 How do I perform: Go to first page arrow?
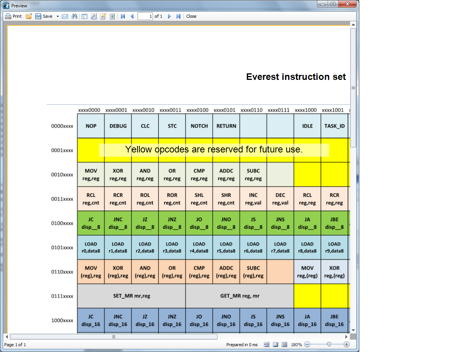[123, 16]
